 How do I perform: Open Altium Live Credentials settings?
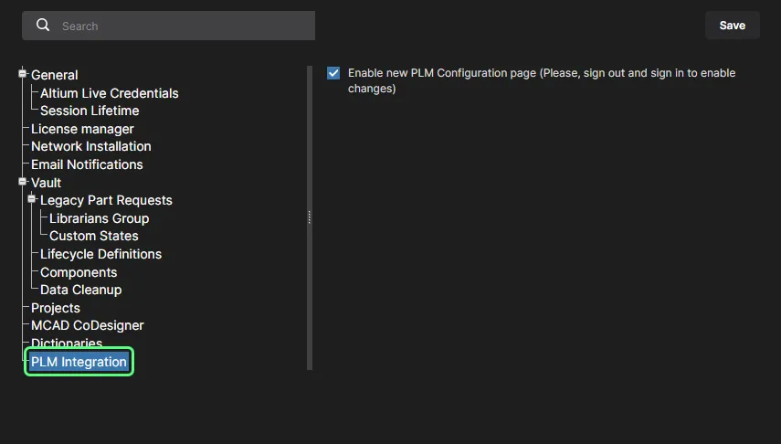tap(110, 93)
